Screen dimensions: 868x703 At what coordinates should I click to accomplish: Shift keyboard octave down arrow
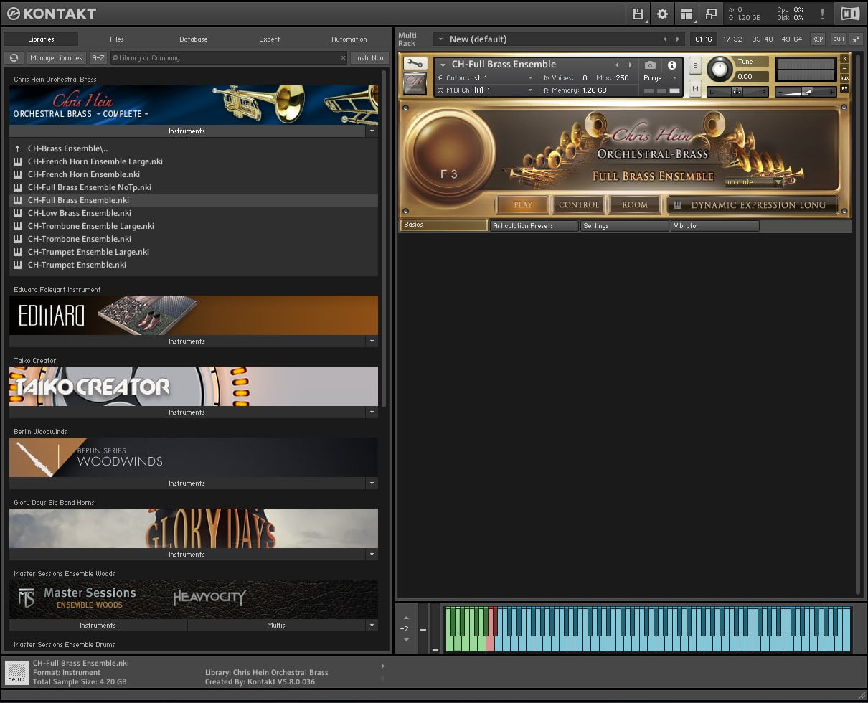[x=406, y=640]
